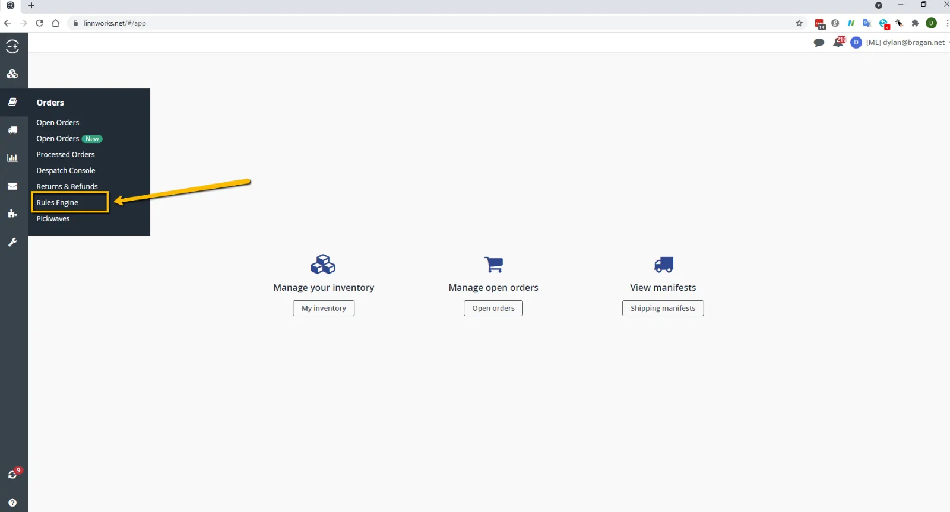Screen dimensions: 950x512
Task: Select Pickwaves from the Orders menu
Action: pyautogui.click(x=53, y=219)
